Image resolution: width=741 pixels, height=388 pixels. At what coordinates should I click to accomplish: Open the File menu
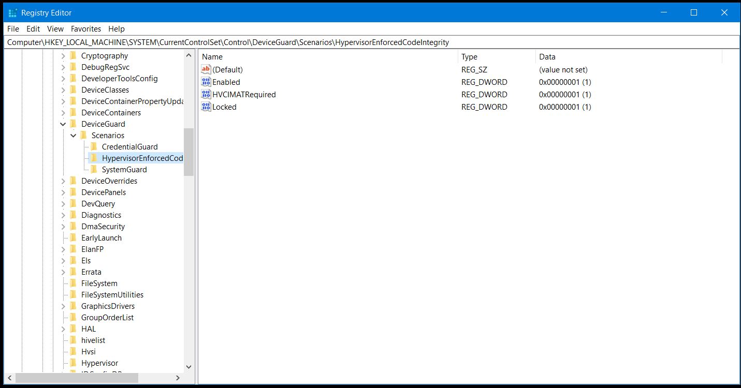click(13, 29)
